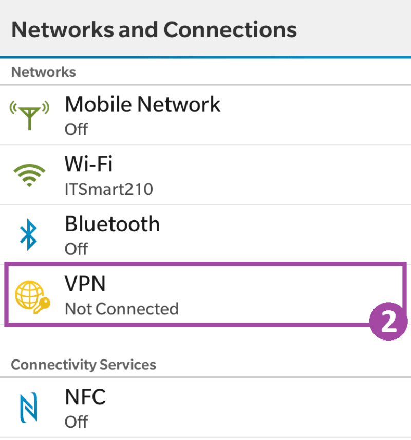
Task: Tap the Mobile Network Off status
Action: point(76,129)
